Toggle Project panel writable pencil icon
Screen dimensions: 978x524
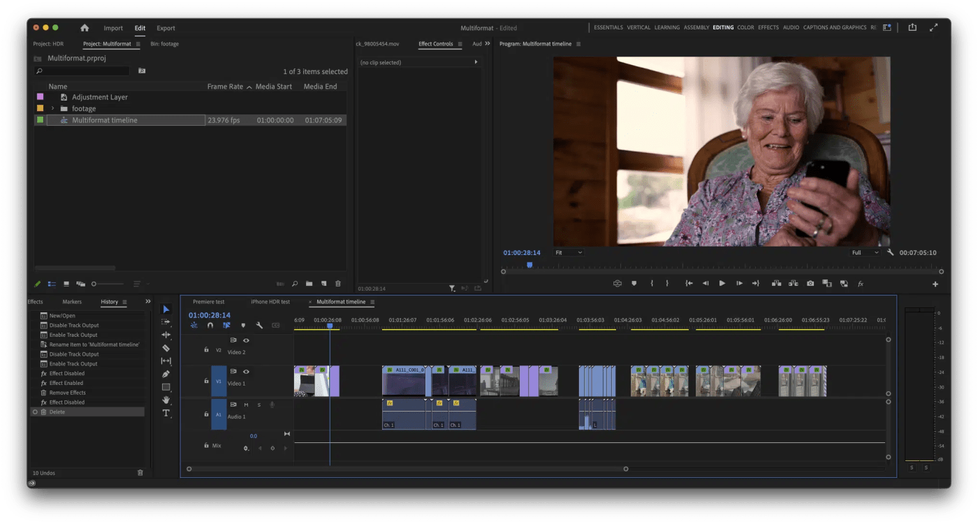pyautogui.click(x=38, y=284)
